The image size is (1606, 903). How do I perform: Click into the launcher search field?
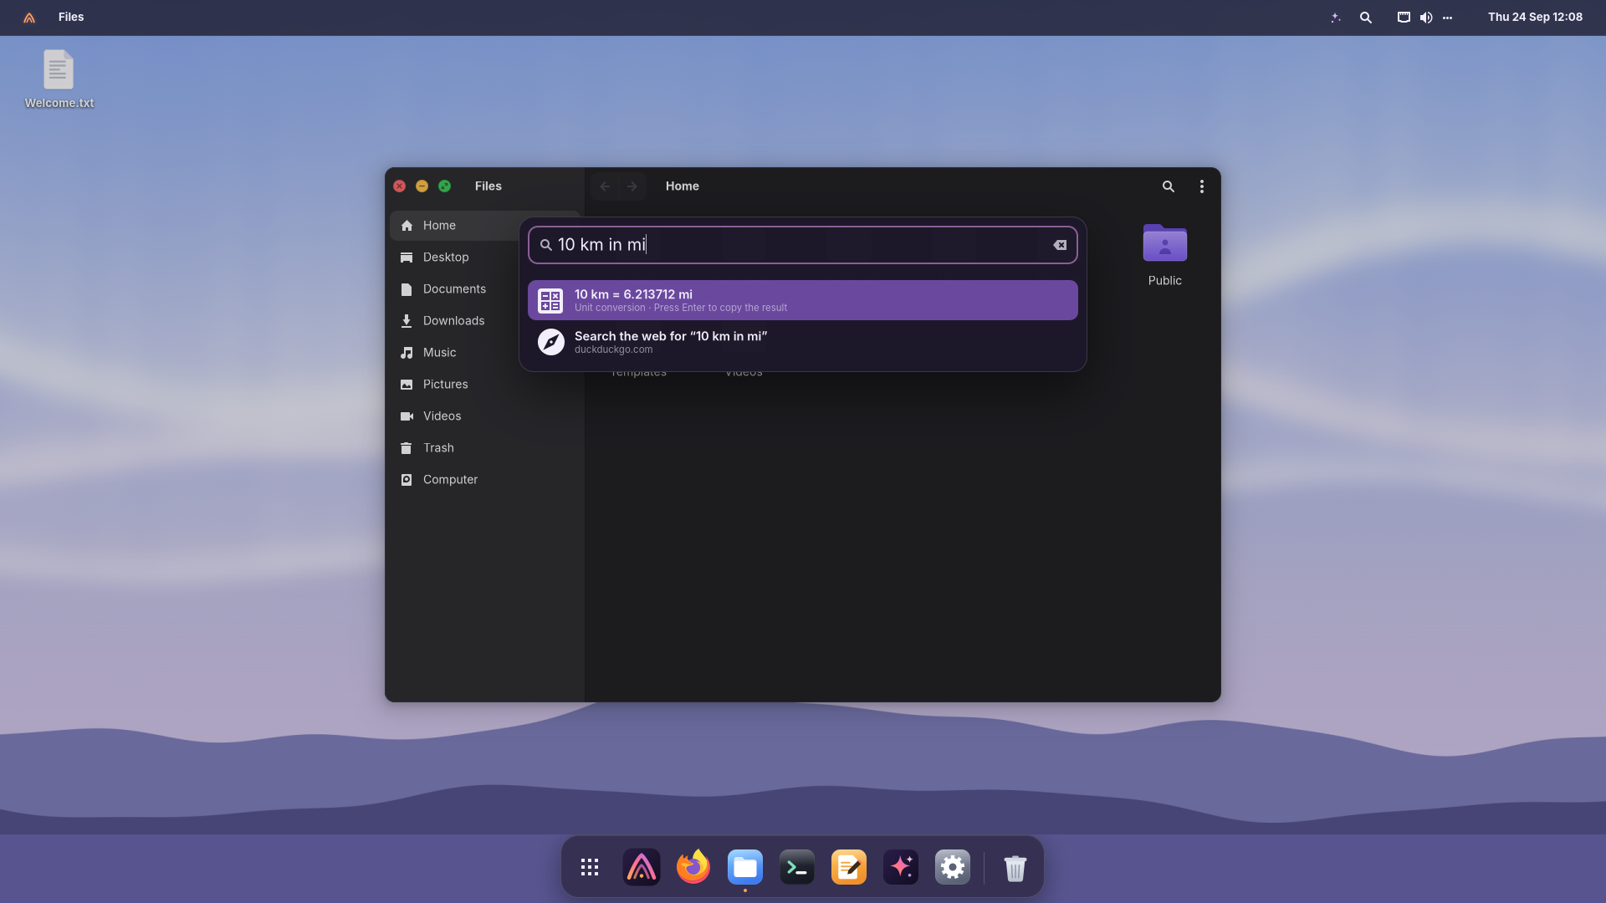click(x=802, y=245)
